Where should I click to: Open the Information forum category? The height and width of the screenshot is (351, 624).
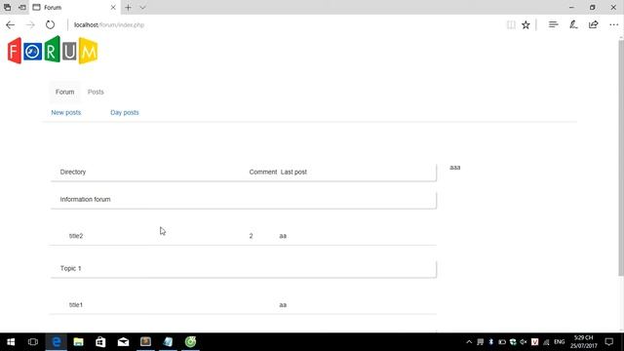click(x=85, y=199)
